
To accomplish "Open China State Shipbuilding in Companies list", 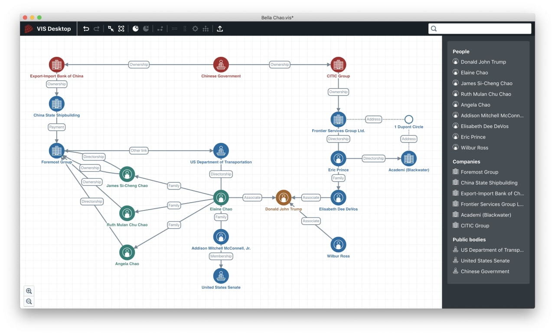I will [x=488, y=183].
